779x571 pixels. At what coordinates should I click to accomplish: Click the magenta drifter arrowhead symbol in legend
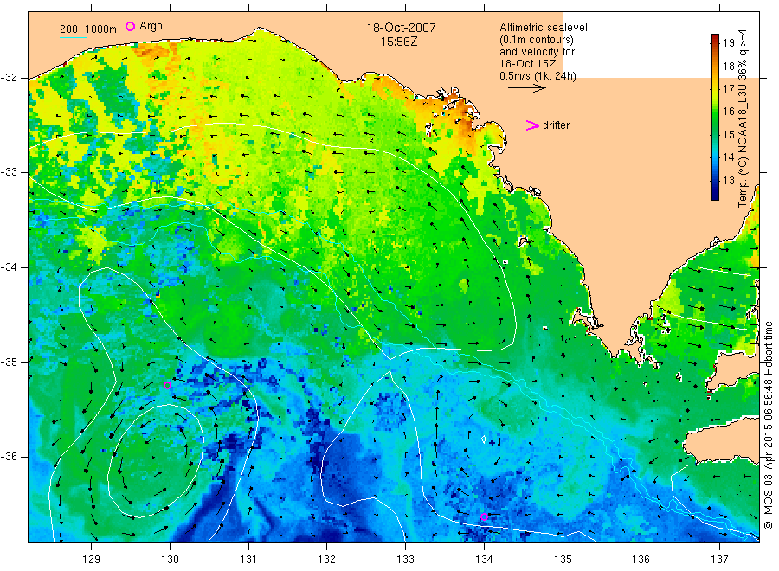pos(532,125)
